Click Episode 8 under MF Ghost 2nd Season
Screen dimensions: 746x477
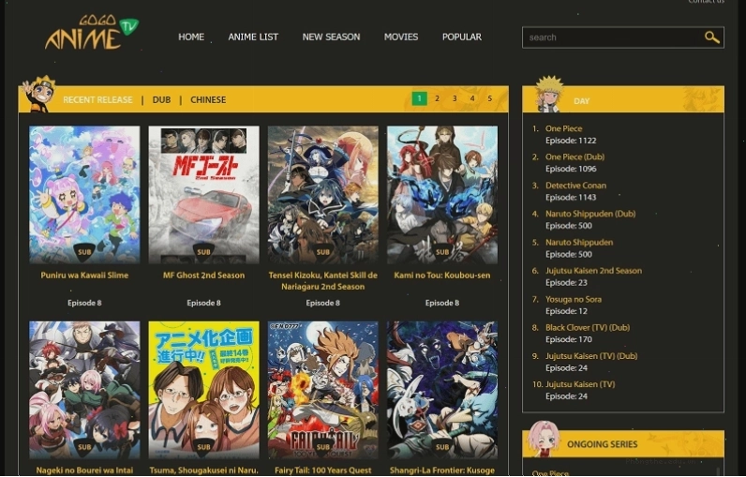[203, 303]
